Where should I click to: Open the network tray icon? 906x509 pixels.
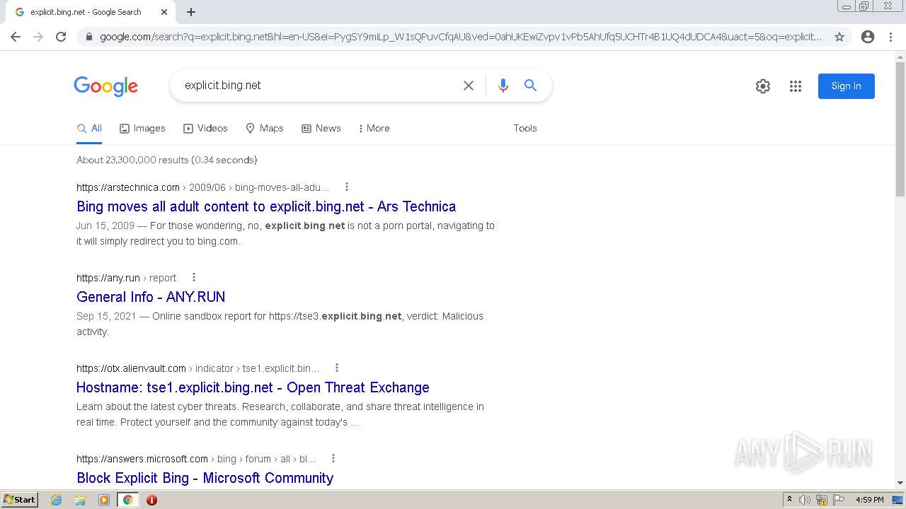(822, 500)
